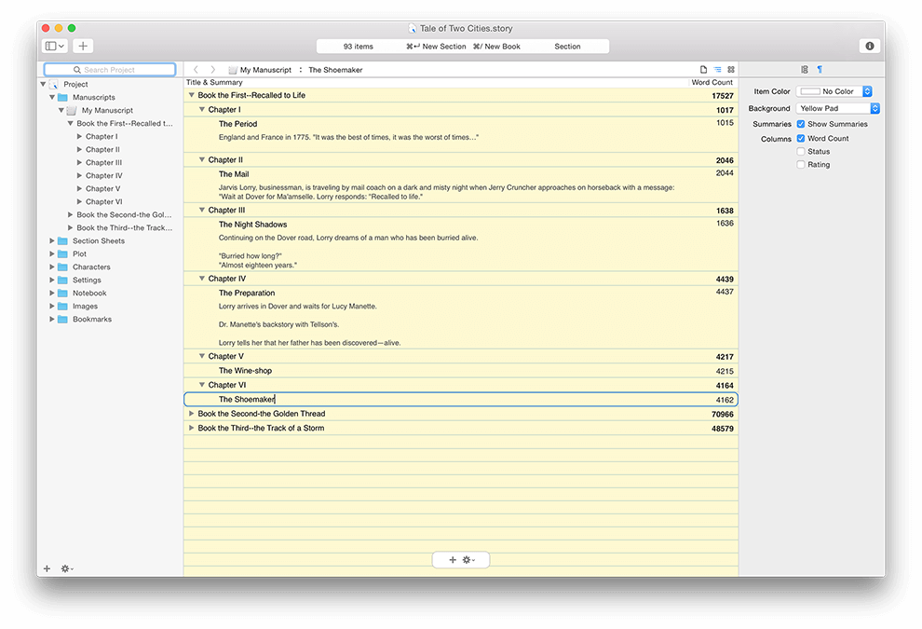Screen dimensions: 922x629
Task: Click the Tale of Two Cities.story title
Action: (466, 28)
